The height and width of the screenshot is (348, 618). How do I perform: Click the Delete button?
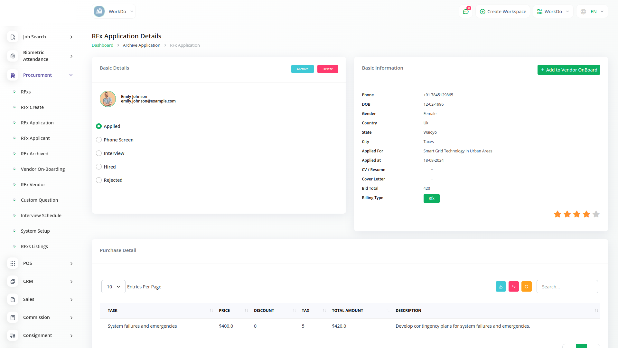tap(328, 69)
